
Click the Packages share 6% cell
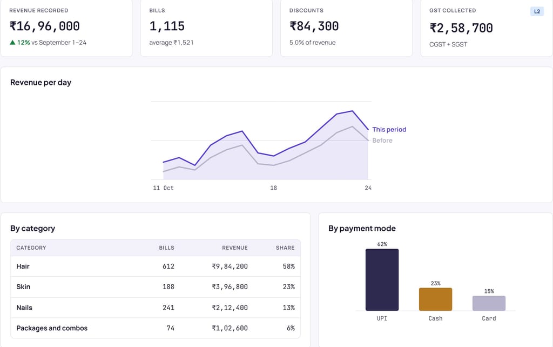pyautogui.click(x=291, y=328)
